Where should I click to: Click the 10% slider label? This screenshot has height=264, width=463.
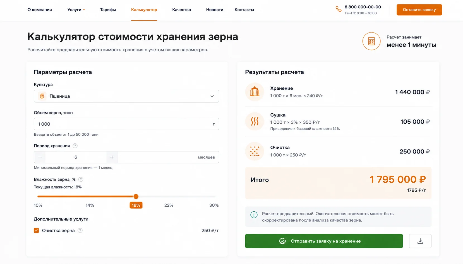pos(38,205)
